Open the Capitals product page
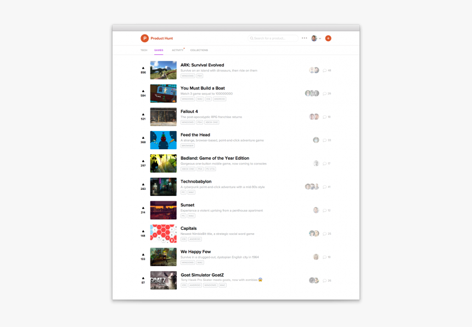Screen dimensions: 472x327 click(188, 228)
